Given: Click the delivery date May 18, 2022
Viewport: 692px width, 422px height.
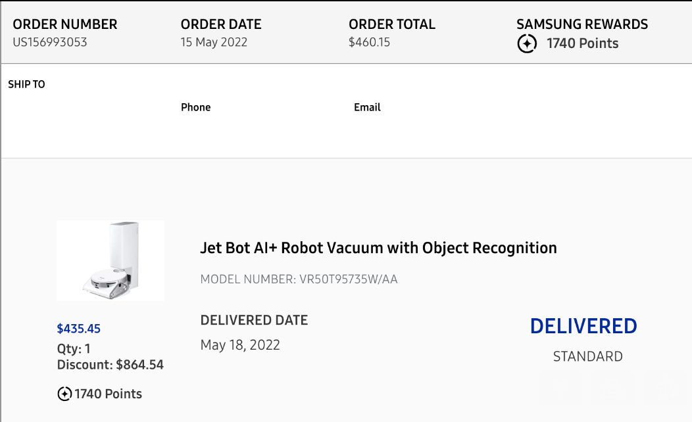Looking at the screenshot, I should click(240, 345).
